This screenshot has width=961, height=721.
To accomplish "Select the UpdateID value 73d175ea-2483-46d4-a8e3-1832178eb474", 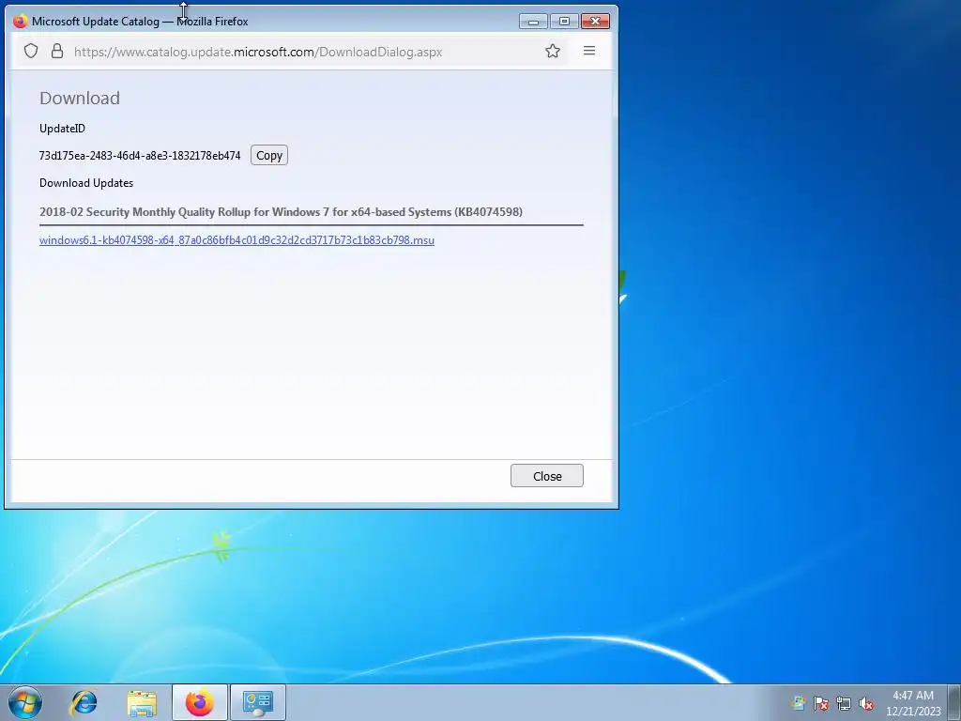I will (140, 156).
